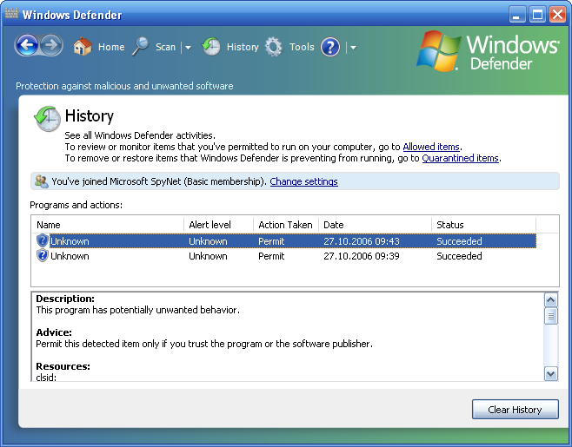Sort by the Status column header
The width and height of the screenshot is (572, 447).
pyautogui.click(x=483, y=225)
